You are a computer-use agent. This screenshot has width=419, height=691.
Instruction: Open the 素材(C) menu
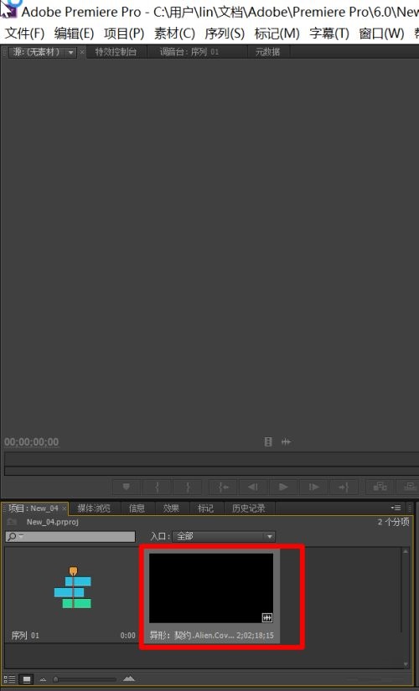coord(174,33)
